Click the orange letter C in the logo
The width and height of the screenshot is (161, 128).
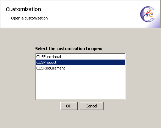pos(151,15)
